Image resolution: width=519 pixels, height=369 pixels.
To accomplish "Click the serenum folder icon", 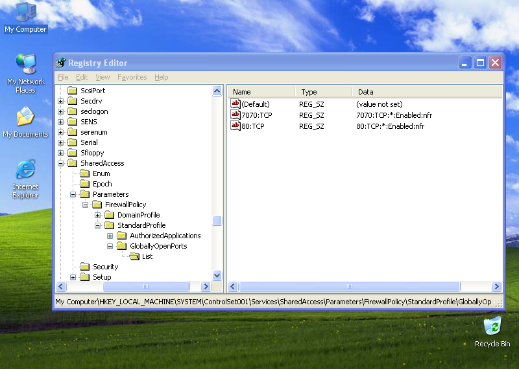I will [x=73, y=132].
